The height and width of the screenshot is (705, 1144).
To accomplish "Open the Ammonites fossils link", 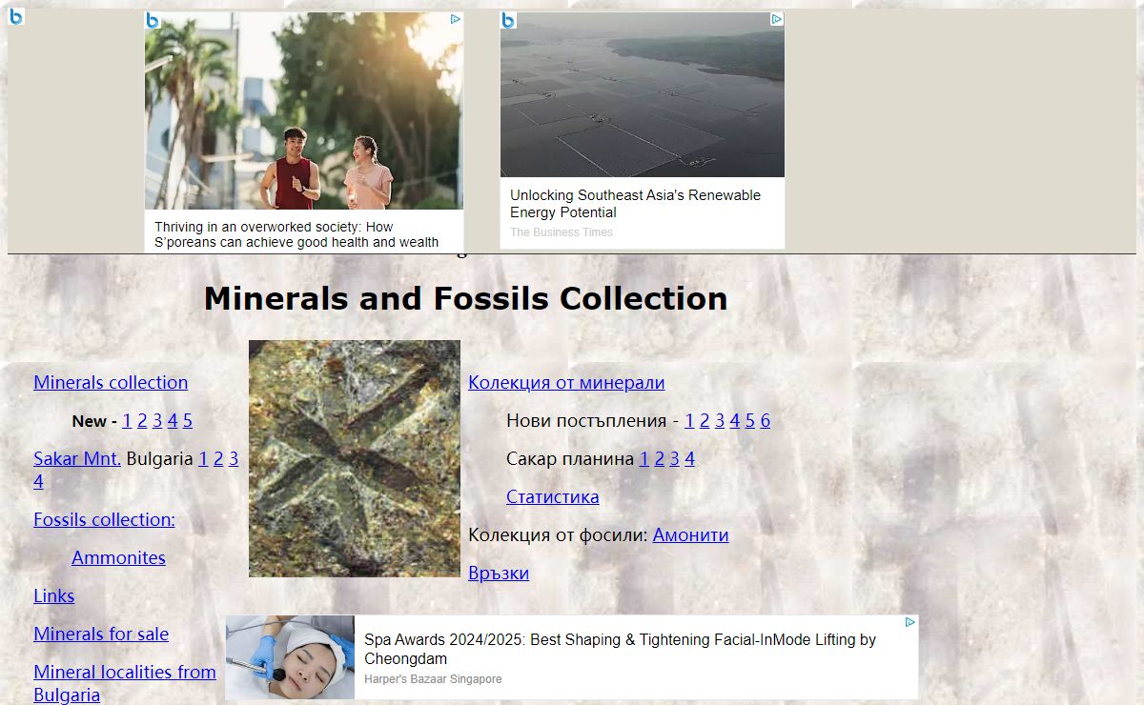I will [118, 557].
